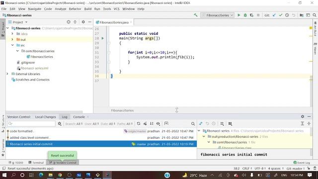
Task: Open TODO tool window button
Action: coord(16,163)
